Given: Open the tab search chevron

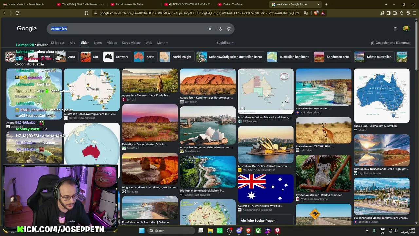Looking at the screenshot, I should tap(386, 4).
